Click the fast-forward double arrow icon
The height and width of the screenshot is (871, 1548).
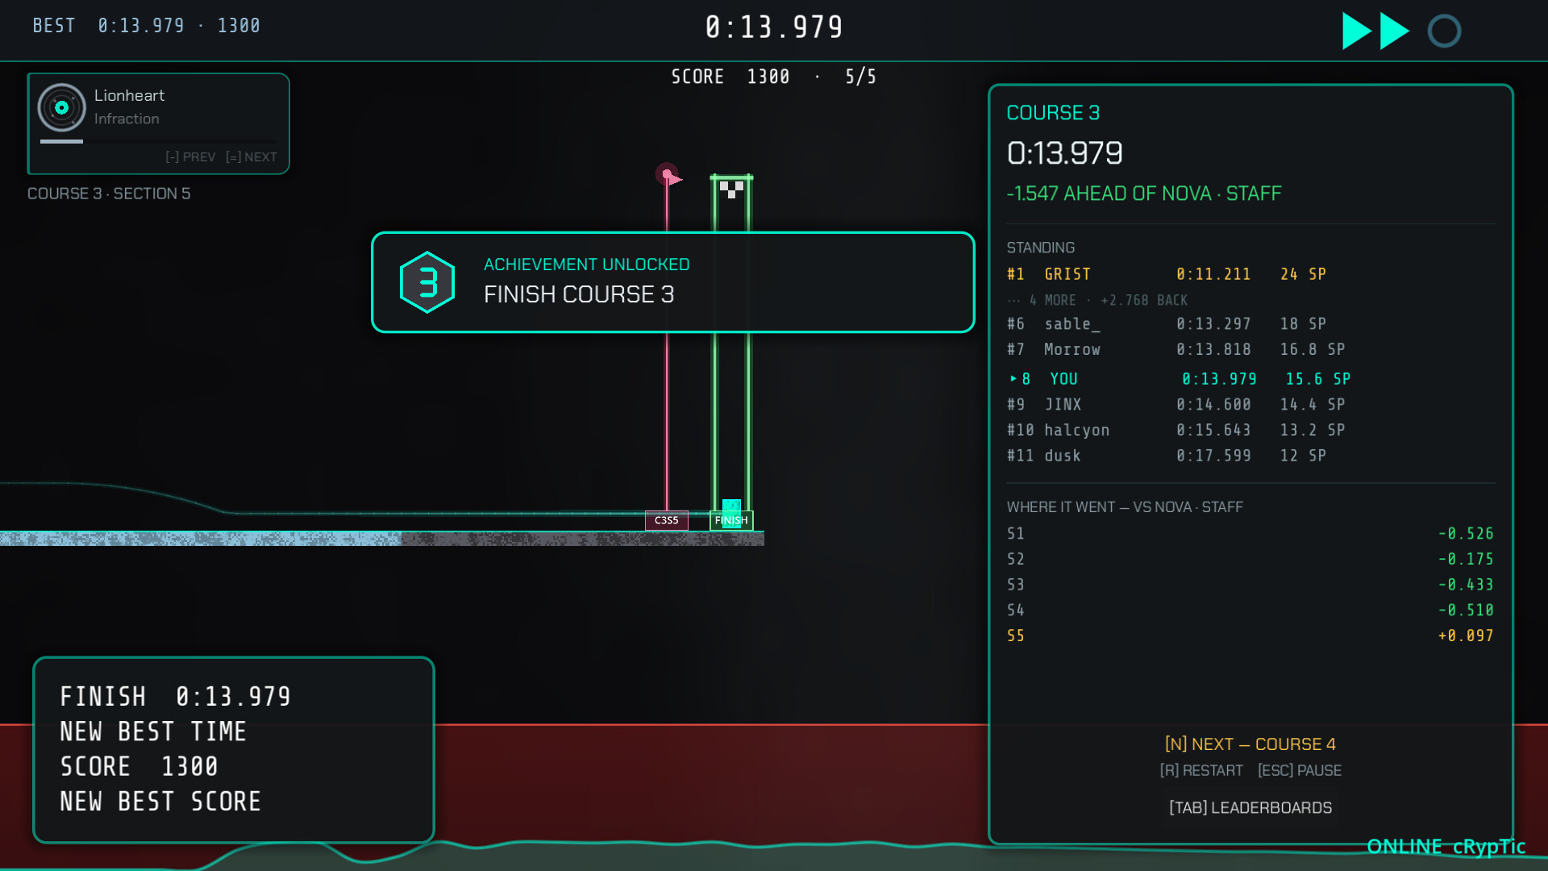tap(1375, 31)
